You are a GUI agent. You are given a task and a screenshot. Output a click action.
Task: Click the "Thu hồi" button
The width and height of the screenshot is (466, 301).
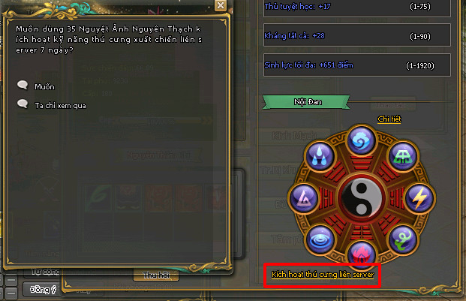[156, 275]
